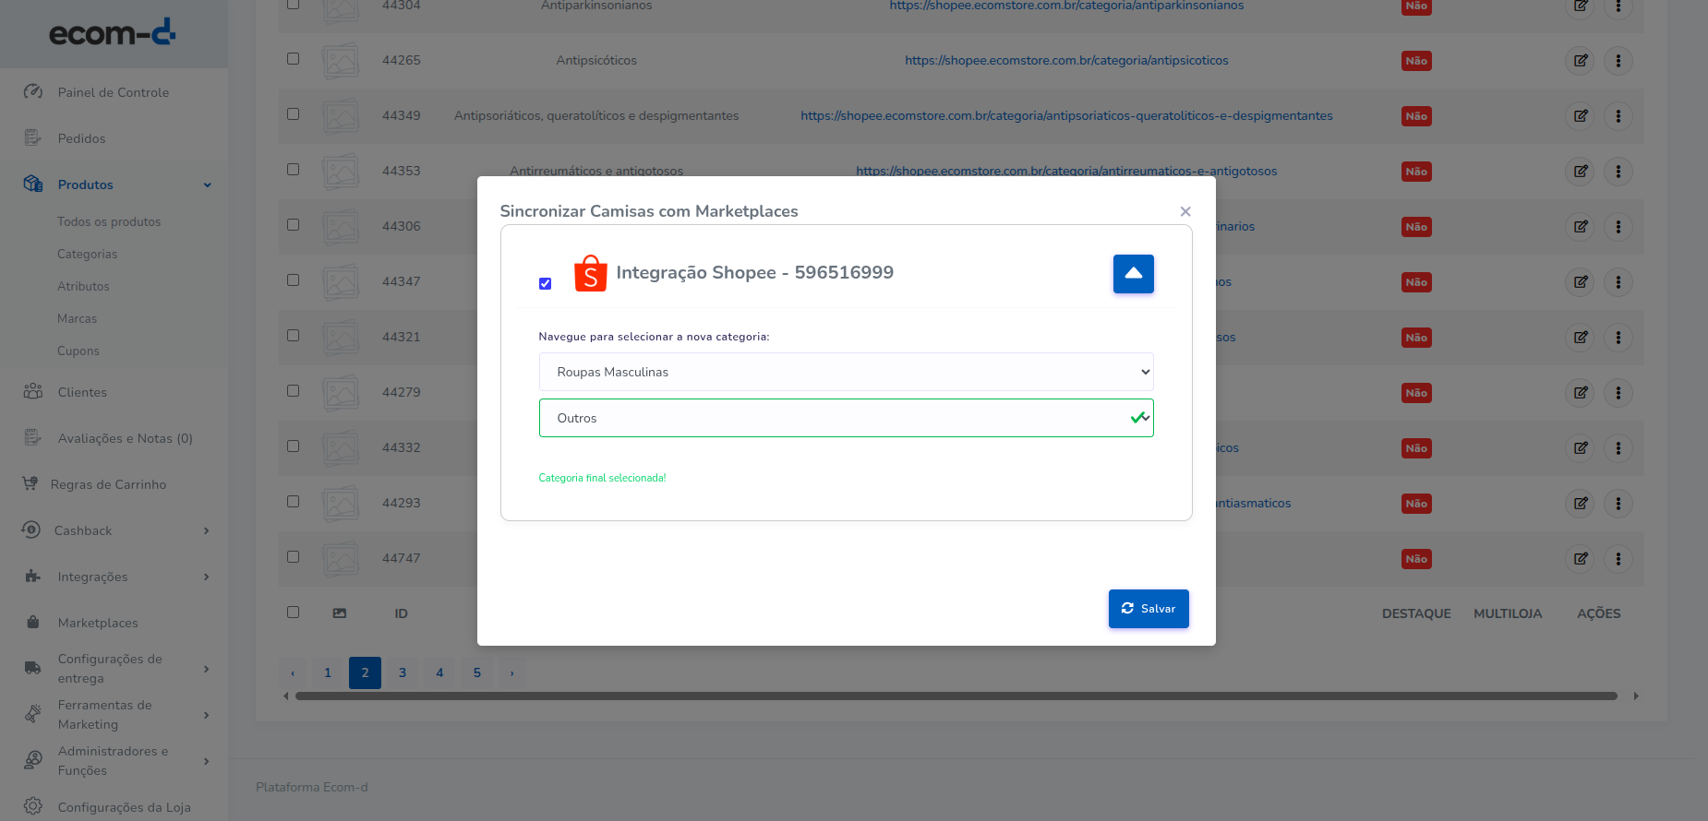
Task: Click the delivery truck icon in sidebar
Action: click(33, 668)
